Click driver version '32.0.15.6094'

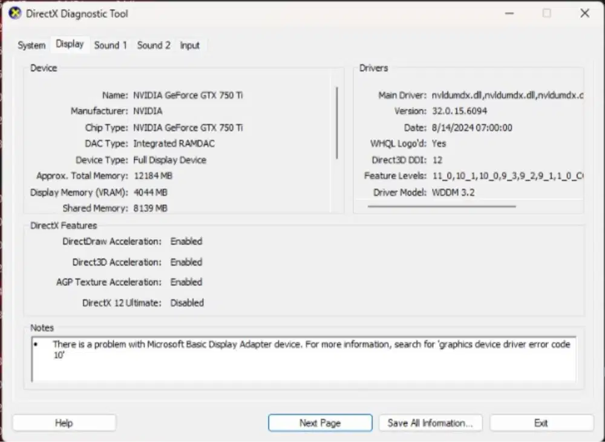(459, 111)
